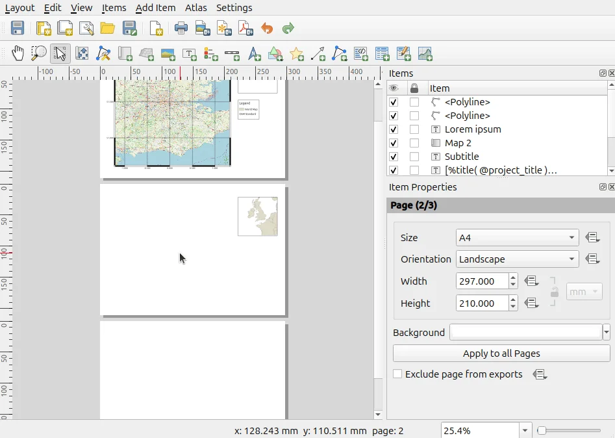Select the Pan Layout hand tool
Screen dimensions: 615x438
pos(18,53)
